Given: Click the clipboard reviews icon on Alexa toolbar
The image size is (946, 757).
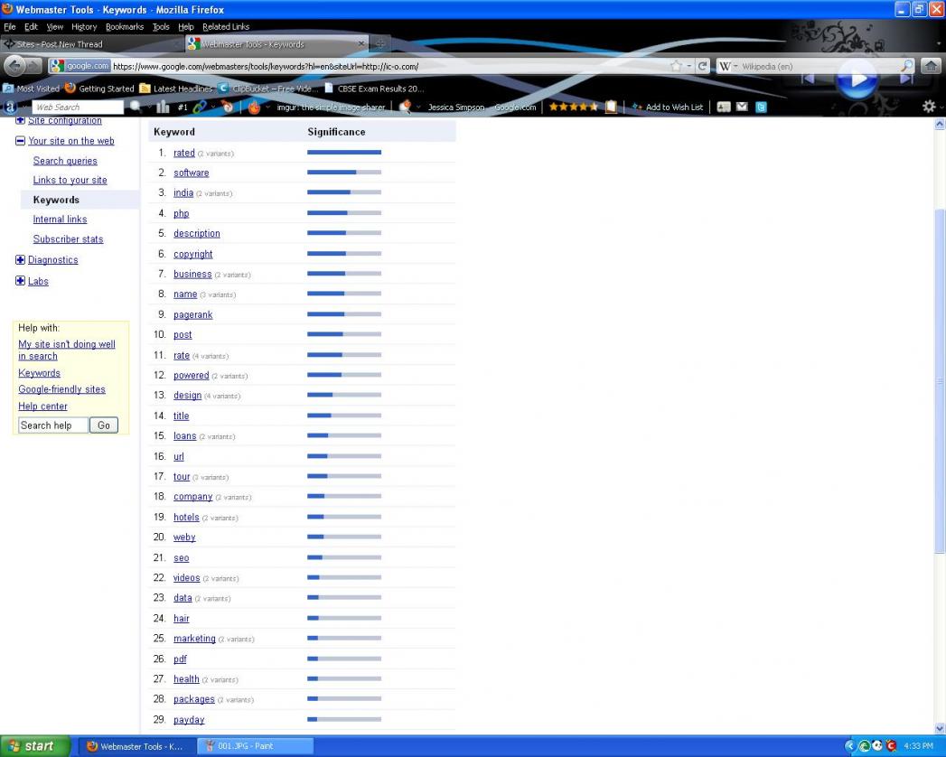Looking at the screenshot, I should click(x=611, y=107).
